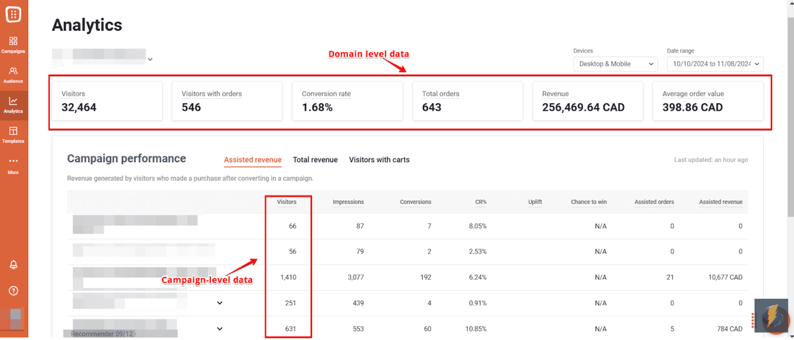Expand the domain selector chevron
Viewport: 794px width, 340px height.
pos(150,59)
